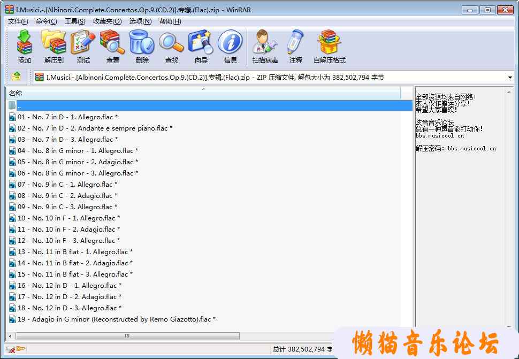Select 03 - No. 7 in D - 3. Allegro.flac

(63, 139)
